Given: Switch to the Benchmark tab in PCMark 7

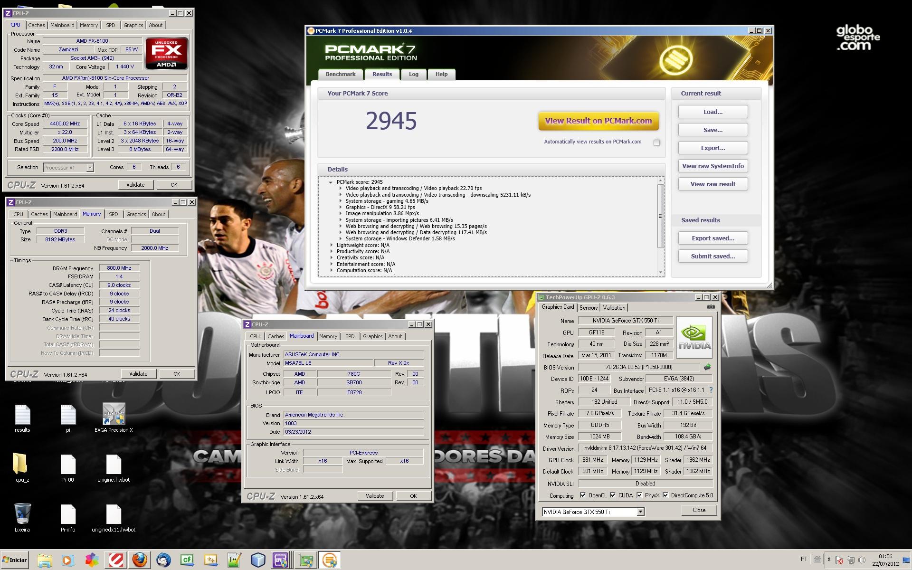Looking at the screenshot, I should pyautogui.click(x=340, y=74).
